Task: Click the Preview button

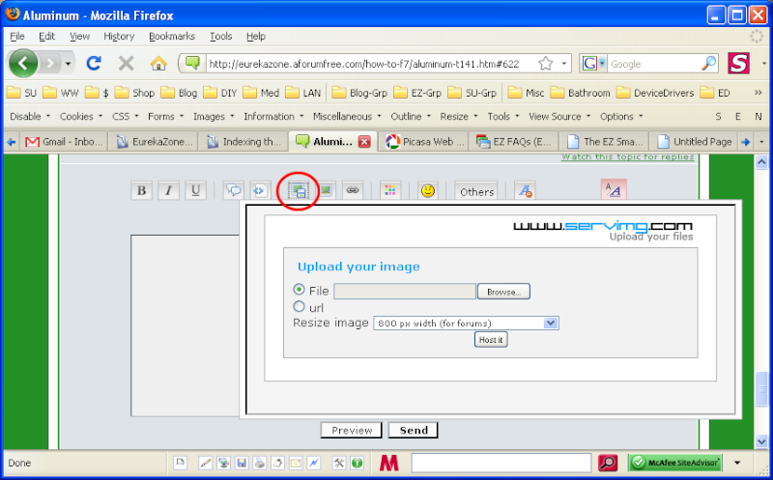Action: pos(352,430)
